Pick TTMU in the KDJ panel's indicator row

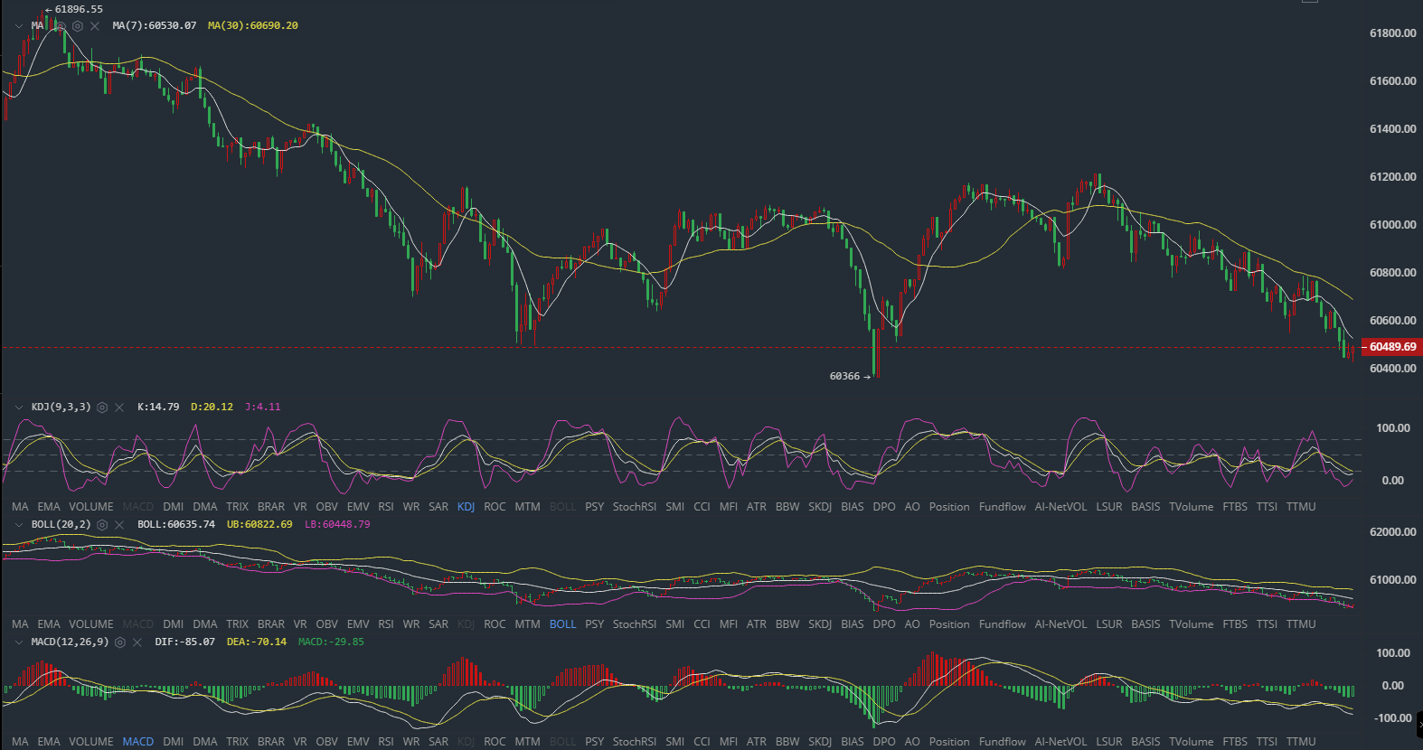point(1301,507)
